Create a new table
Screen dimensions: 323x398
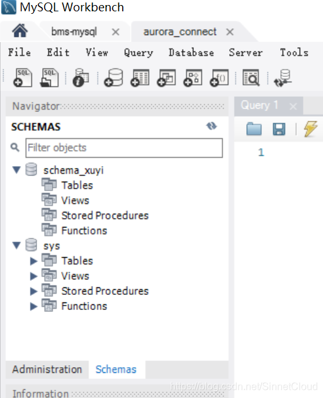[140, 78]
